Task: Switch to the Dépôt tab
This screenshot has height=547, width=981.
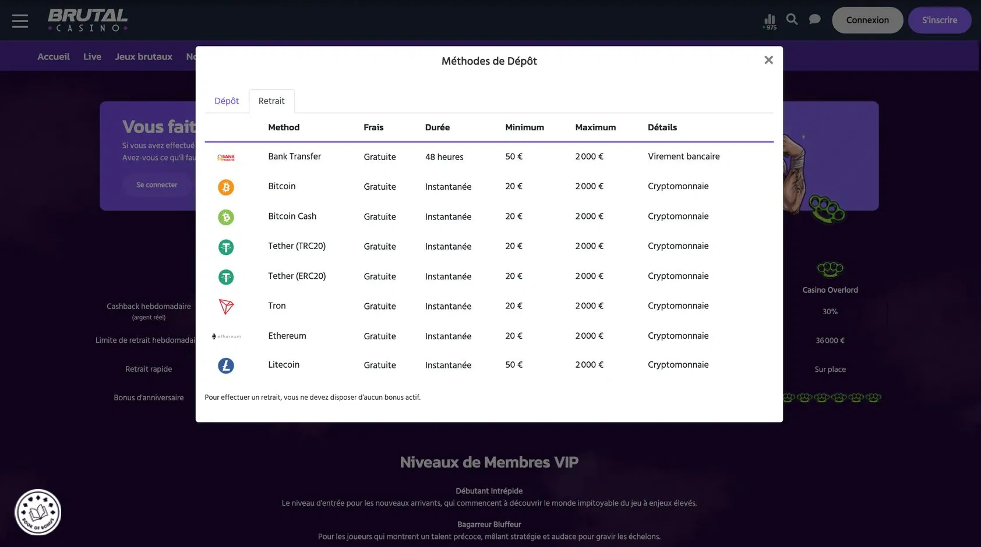Action: 227,101
